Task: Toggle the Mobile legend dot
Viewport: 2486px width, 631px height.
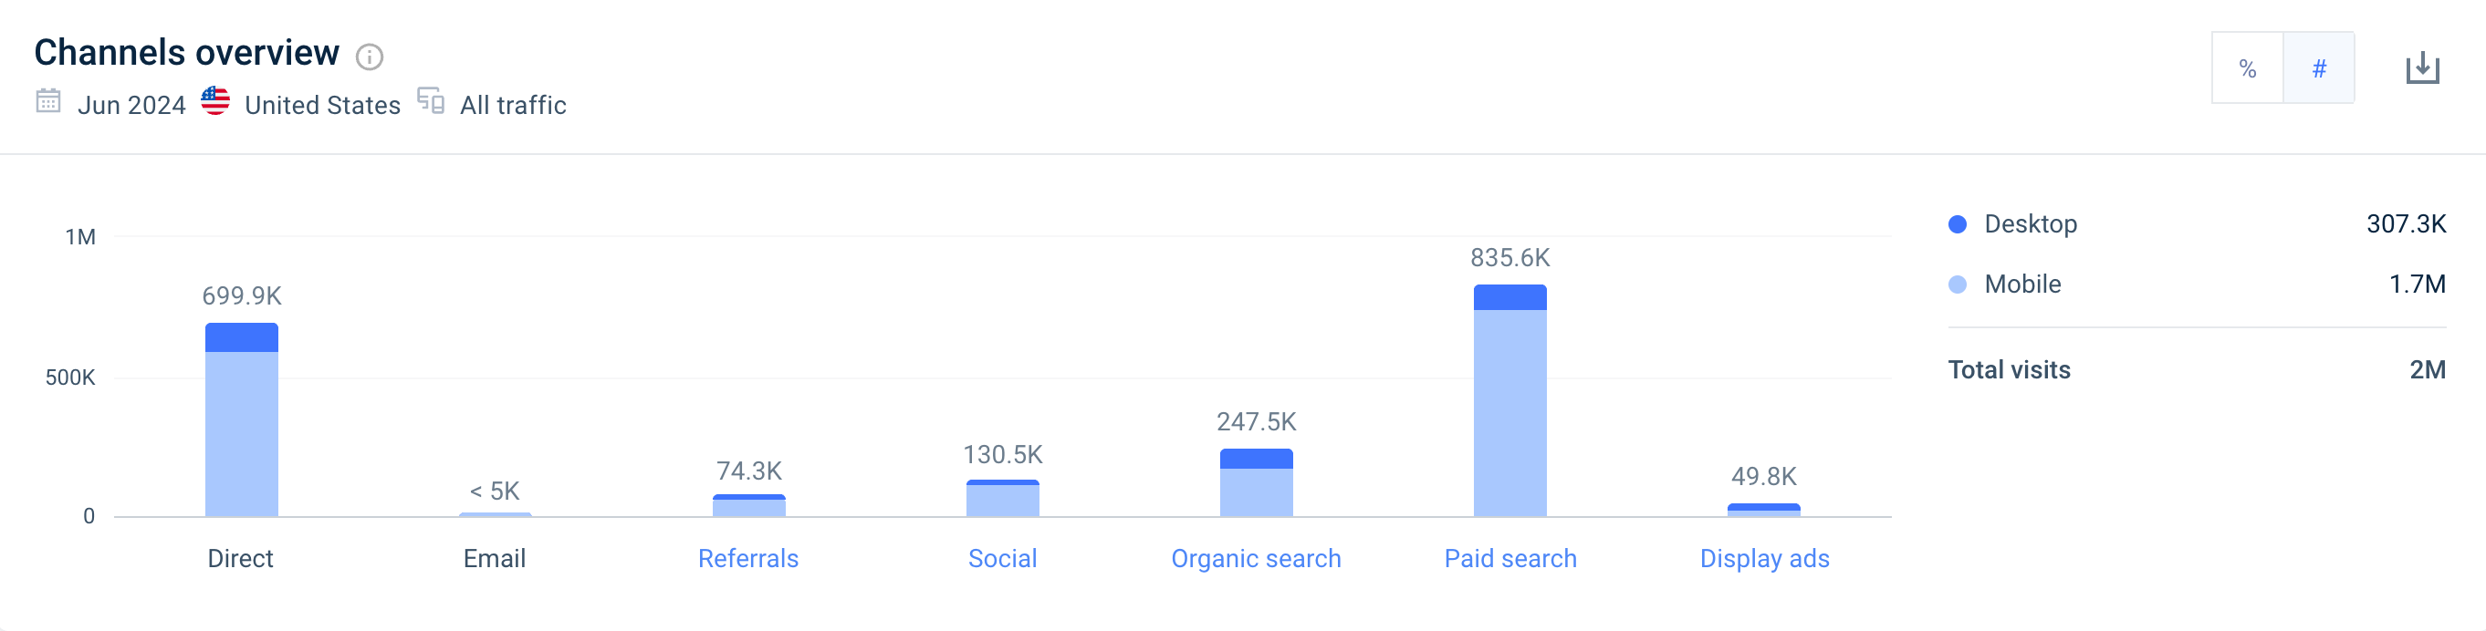Action: tap(1958, 284)
